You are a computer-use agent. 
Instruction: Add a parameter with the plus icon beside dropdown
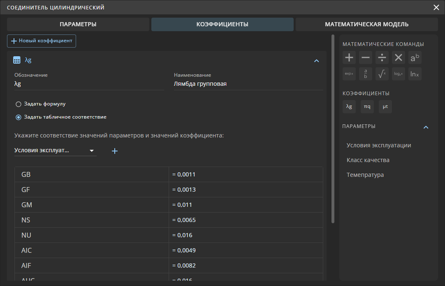[115, 151]
